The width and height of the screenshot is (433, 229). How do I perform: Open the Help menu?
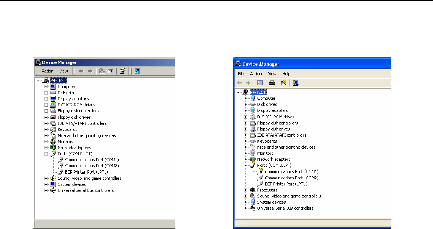(286, 74)
